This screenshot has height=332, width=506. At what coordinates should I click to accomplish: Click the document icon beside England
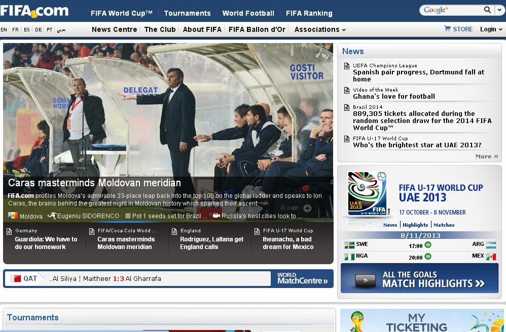pos(174,231)
